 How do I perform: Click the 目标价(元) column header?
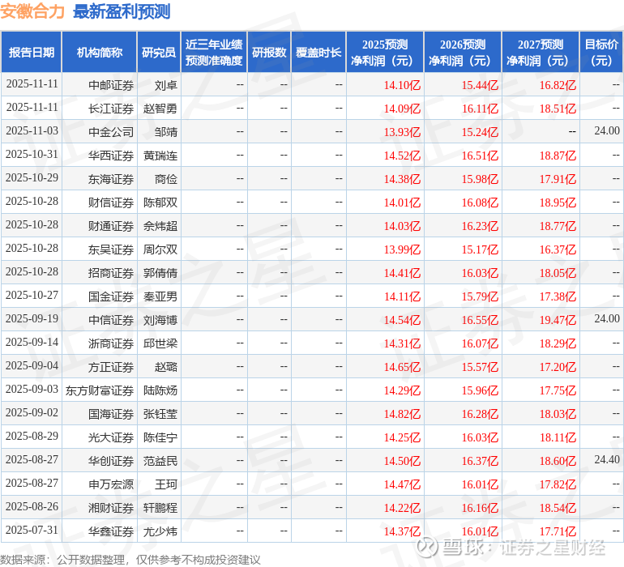601,52
